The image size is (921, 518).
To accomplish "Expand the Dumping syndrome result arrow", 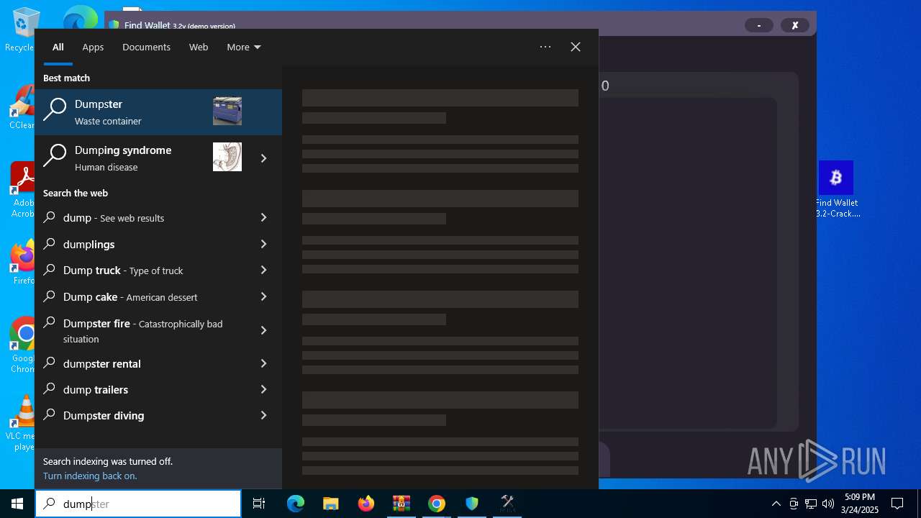I will click(x=263, y=158).
